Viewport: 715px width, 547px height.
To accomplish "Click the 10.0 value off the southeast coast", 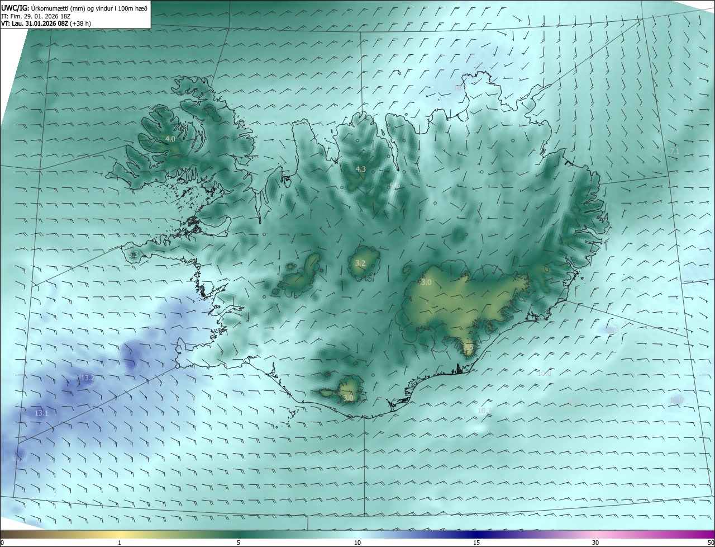I will coord(544,373).
